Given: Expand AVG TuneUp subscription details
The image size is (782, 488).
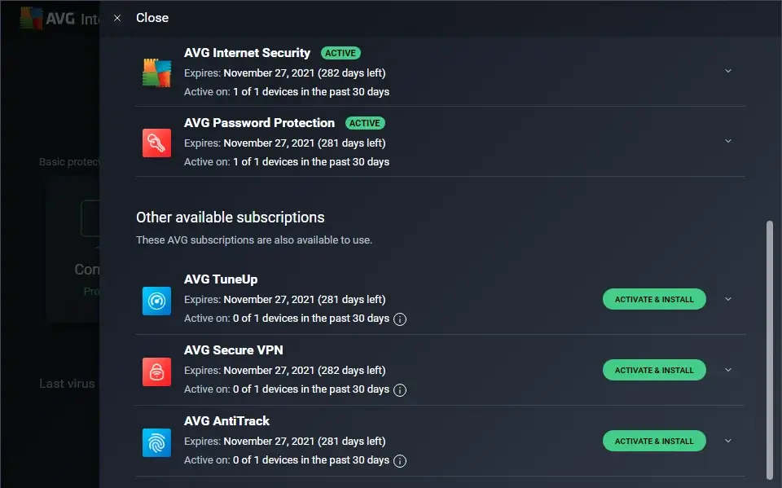Looking at the screenshot, I should point(727,299).
